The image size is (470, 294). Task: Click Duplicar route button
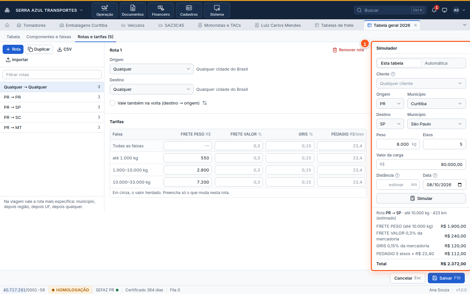[39, 49]
